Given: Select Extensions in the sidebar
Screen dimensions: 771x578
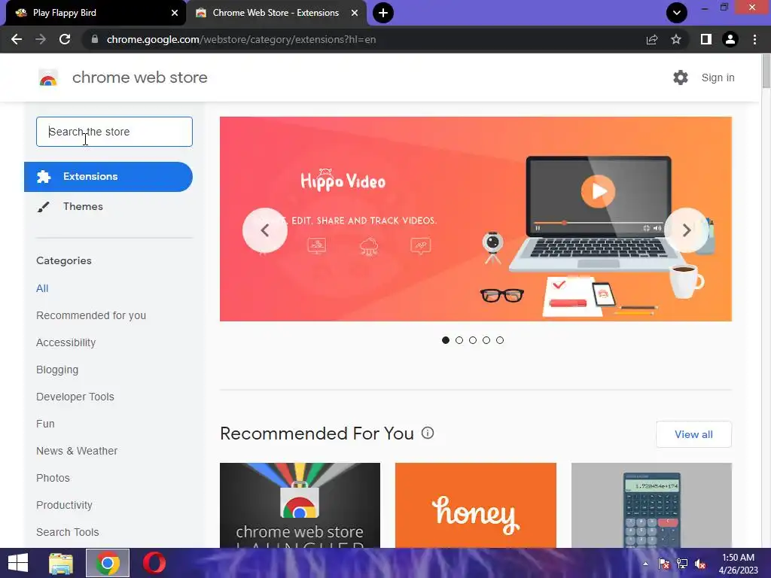Looking at the screenshot, I should 108,176.
